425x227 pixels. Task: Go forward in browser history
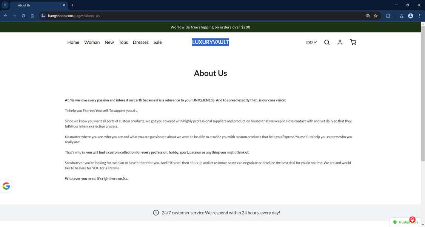(x=14, y=16)
